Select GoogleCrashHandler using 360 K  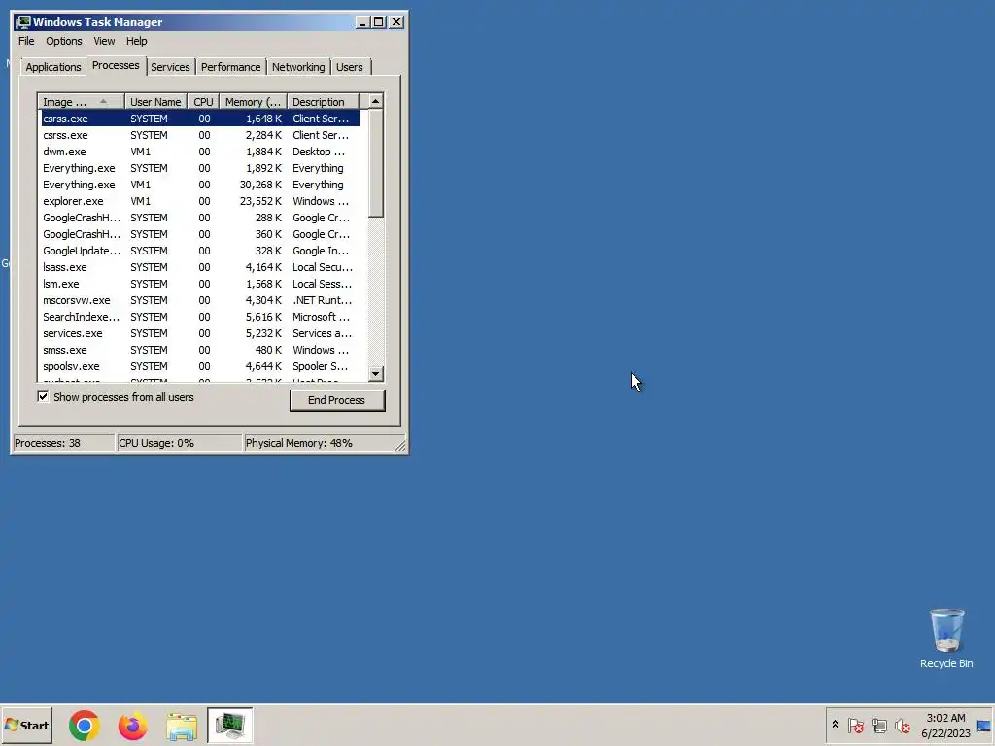coord(200,234)
